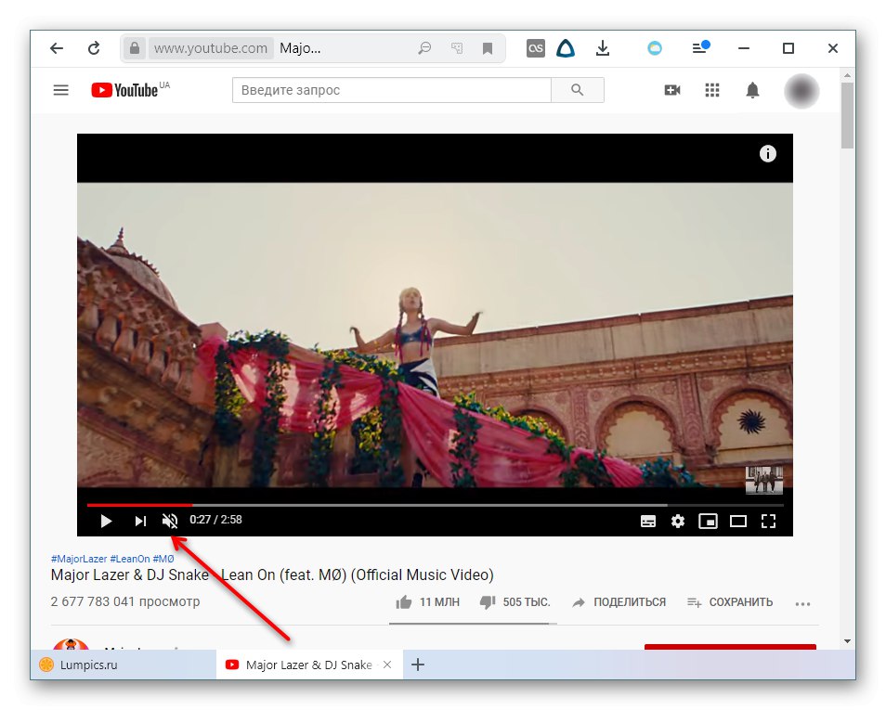Click the scrollbar down arrow
Screen dimensions: 886x710
tap(847, 641)
